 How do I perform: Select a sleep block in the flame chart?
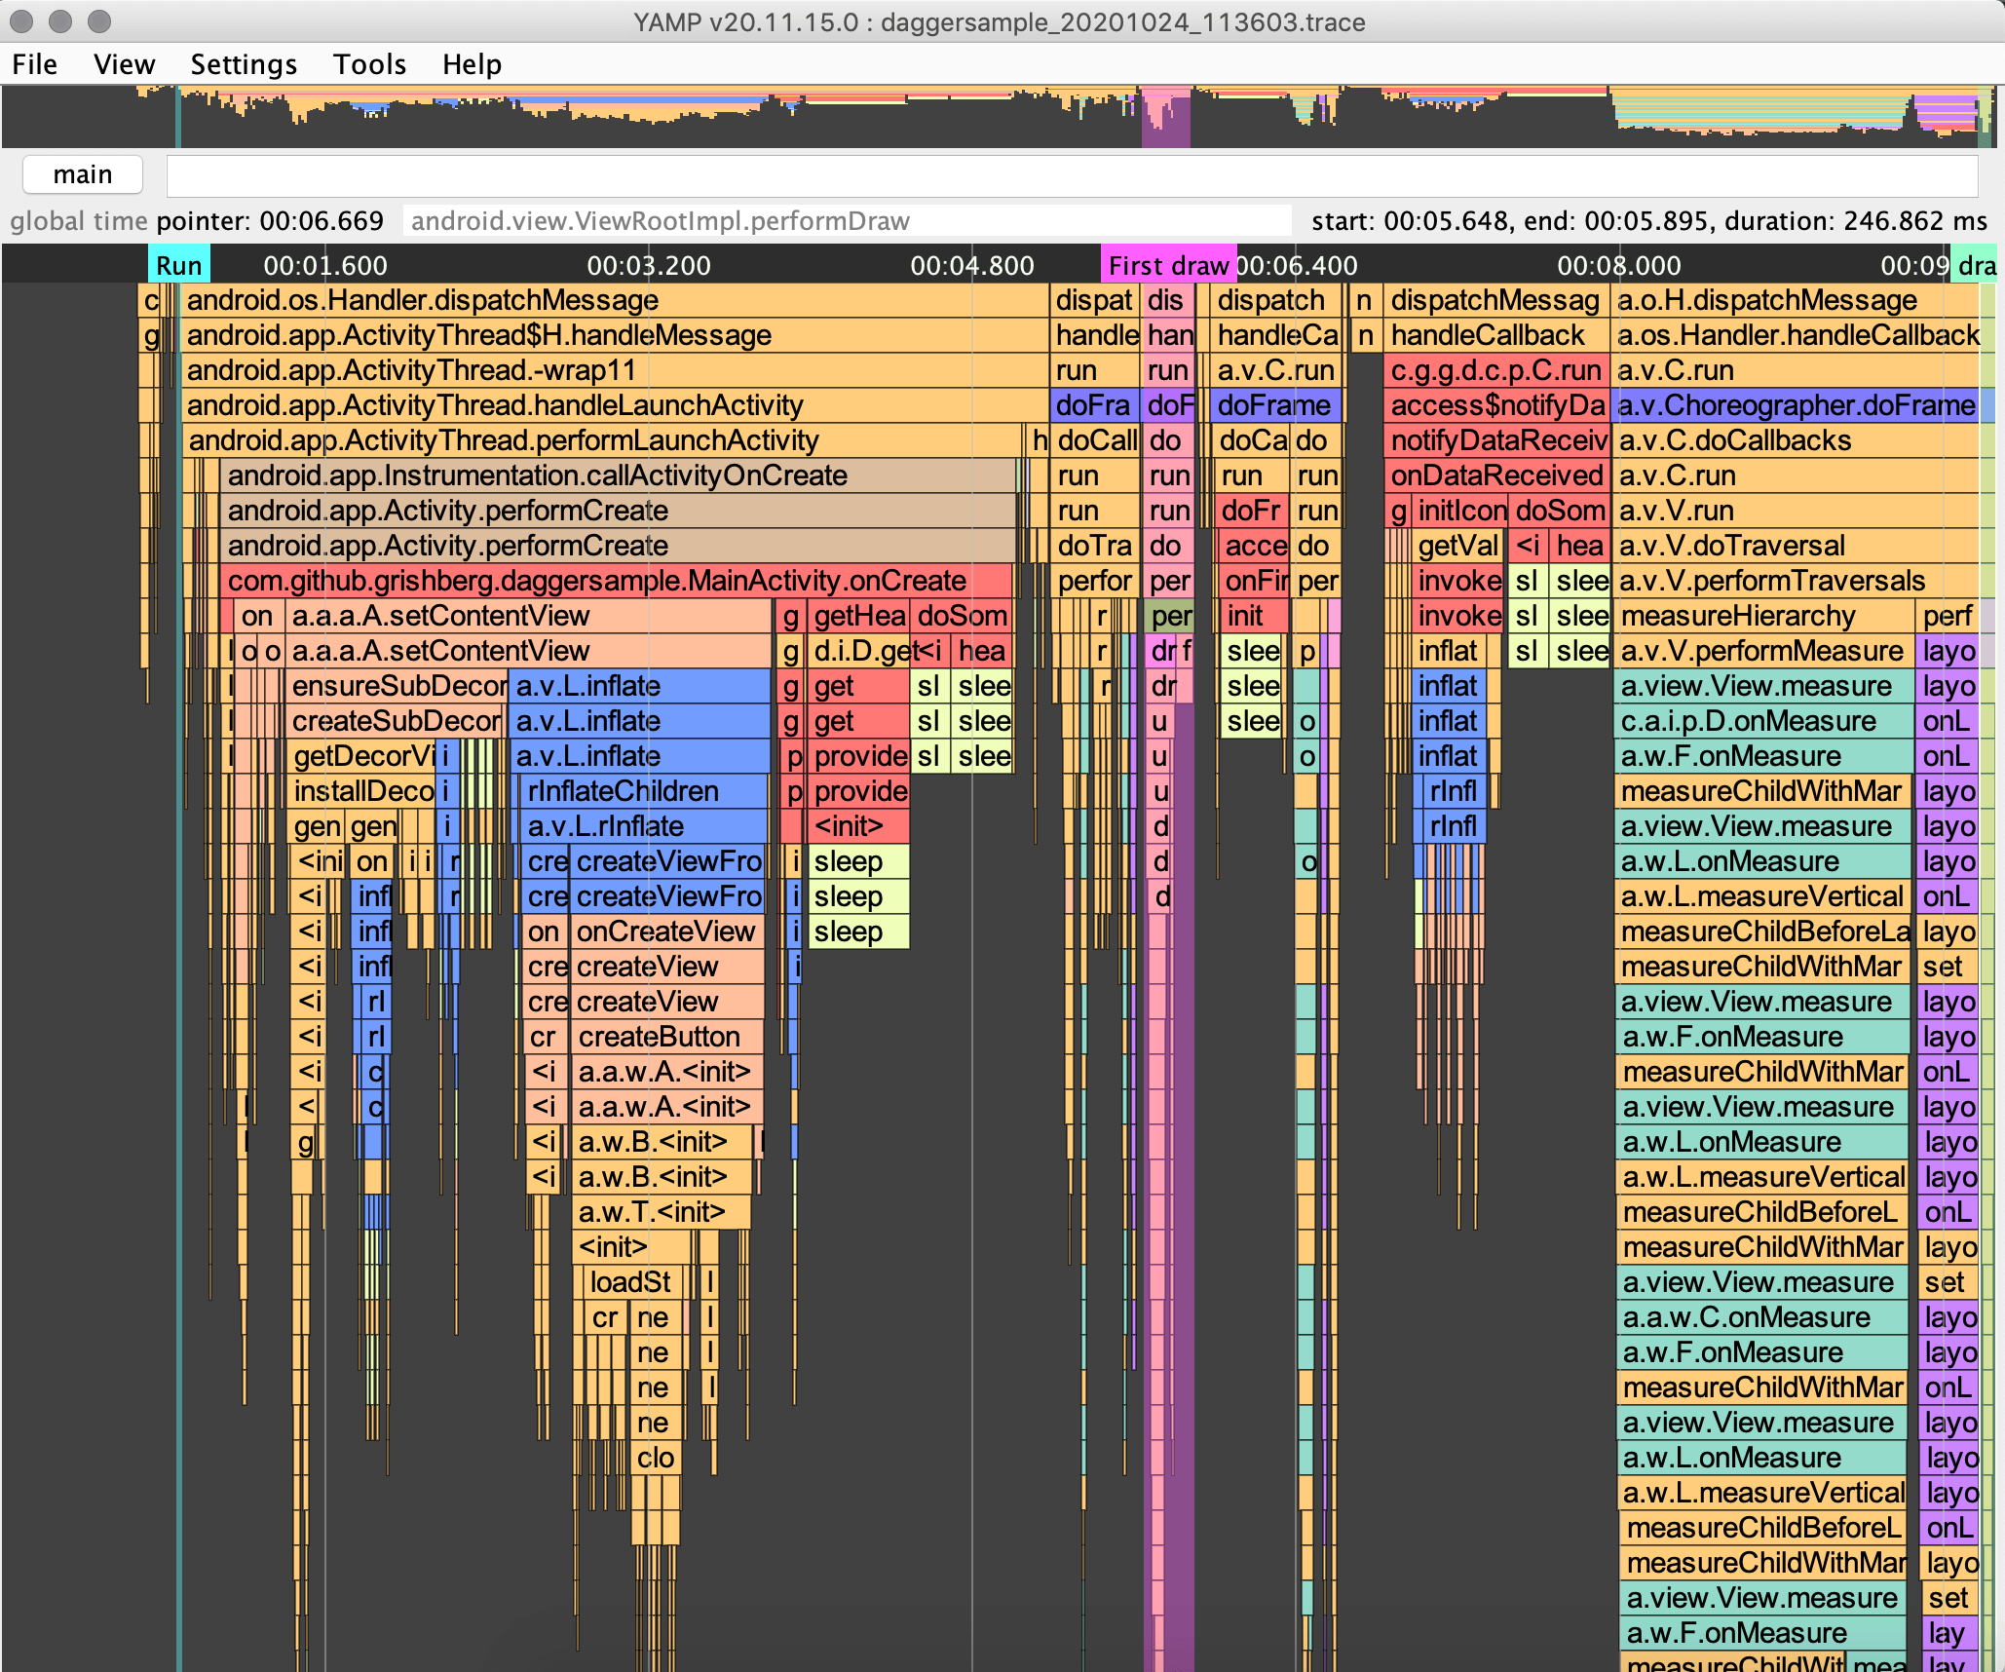coord(855,860)
